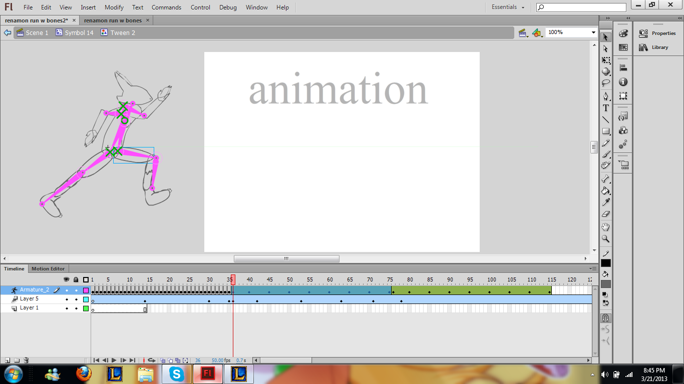Go back to Scene 1 breadcrumb

pos(33,32)
